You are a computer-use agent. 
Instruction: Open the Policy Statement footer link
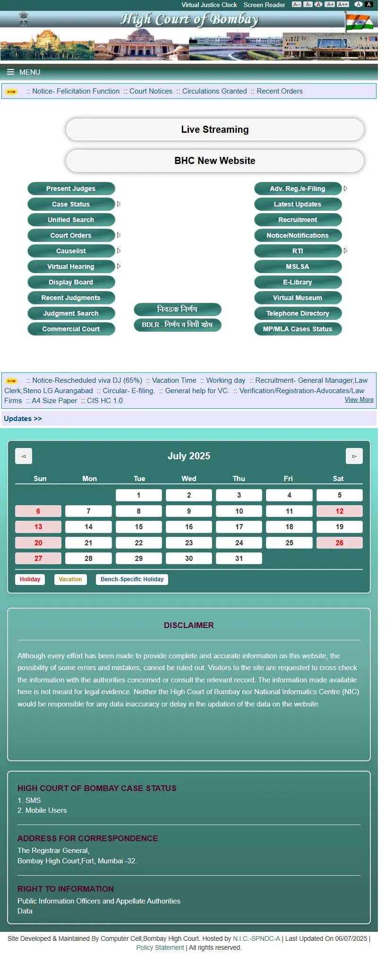coord(160,947)
